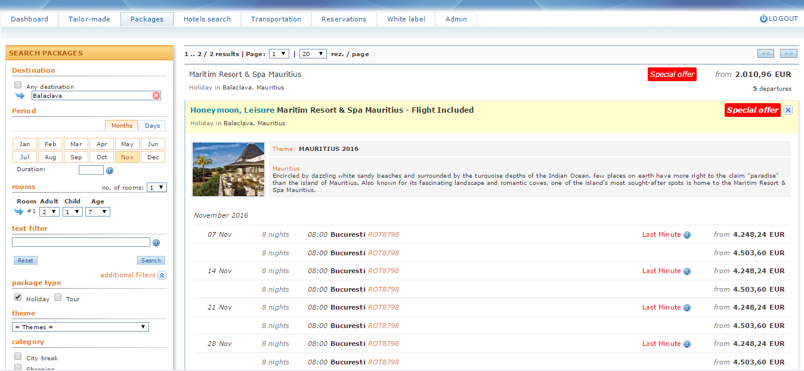The image size is (804, 371).
Task: Switch to the Hotels search tab
Action: coord(207,19)
